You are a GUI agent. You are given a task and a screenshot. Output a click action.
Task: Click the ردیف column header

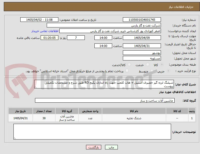pyautogui.click(x=192, y=111)
